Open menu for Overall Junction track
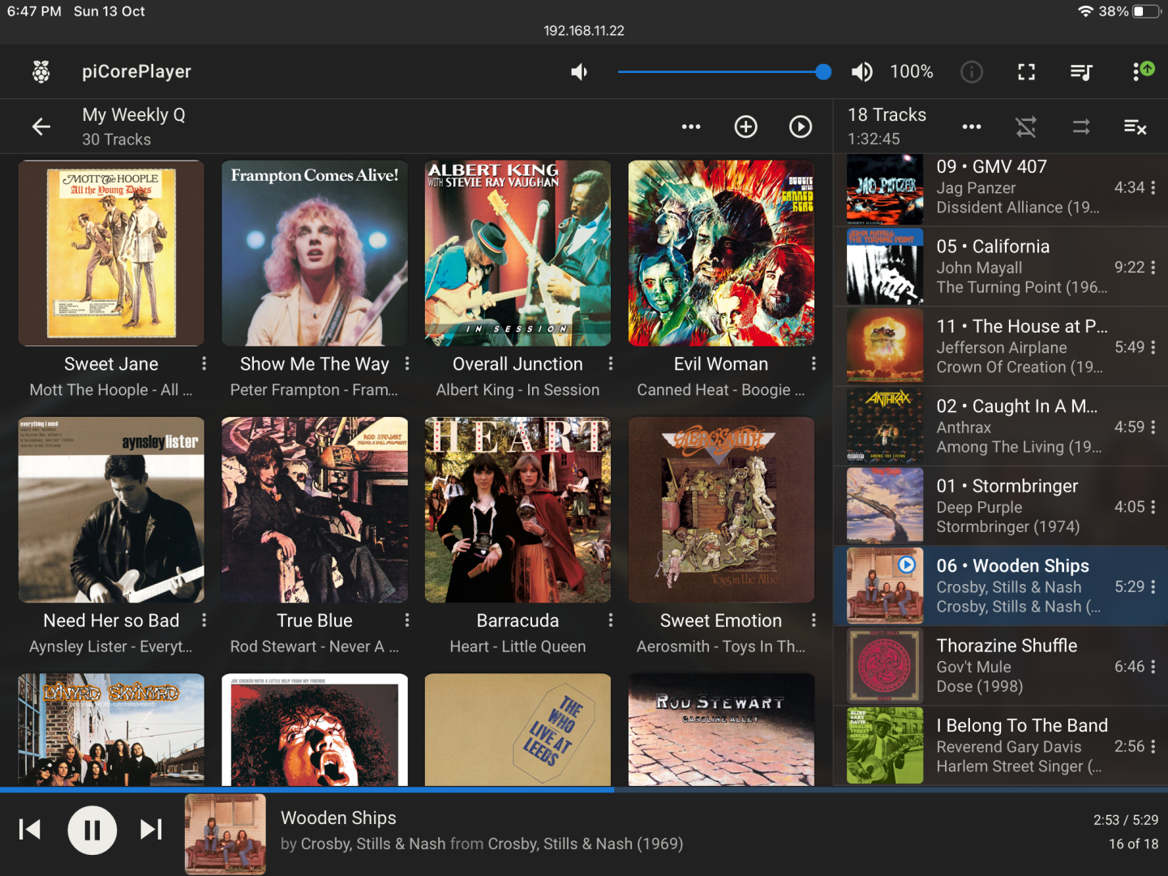Viewport: 1168px width, 876px height. click(611, 363)
